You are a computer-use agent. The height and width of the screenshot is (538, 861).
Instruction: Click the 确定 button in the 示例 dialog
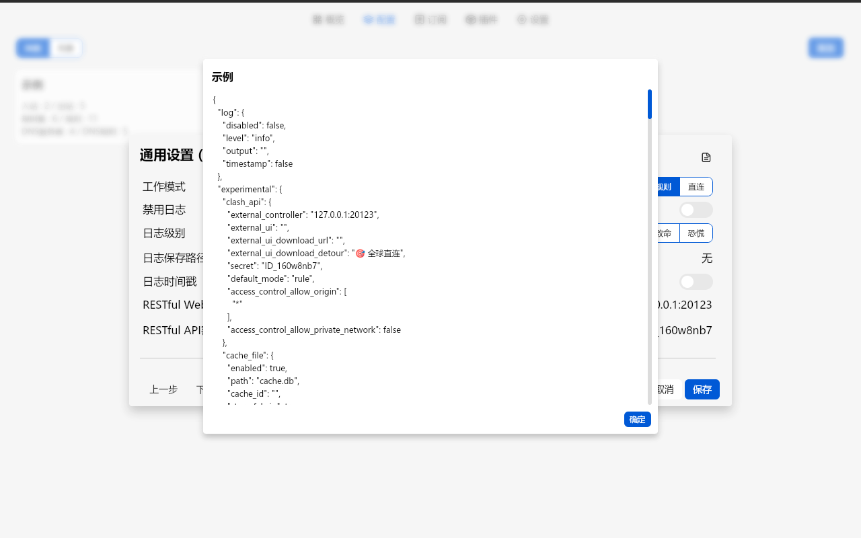pos(637,420)
